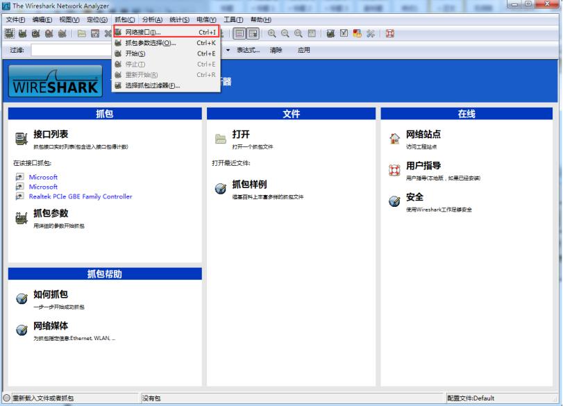This screenshot has width=563, height=406.
Task: Click the capture options toolbar icon
Action: [23, 34]
